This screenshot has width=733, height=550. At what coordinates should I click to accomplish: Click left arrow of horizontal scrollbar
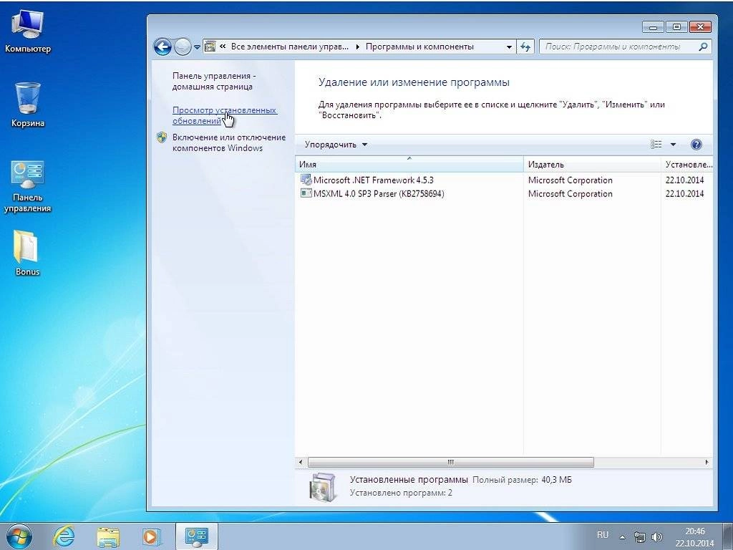[301, 462]
